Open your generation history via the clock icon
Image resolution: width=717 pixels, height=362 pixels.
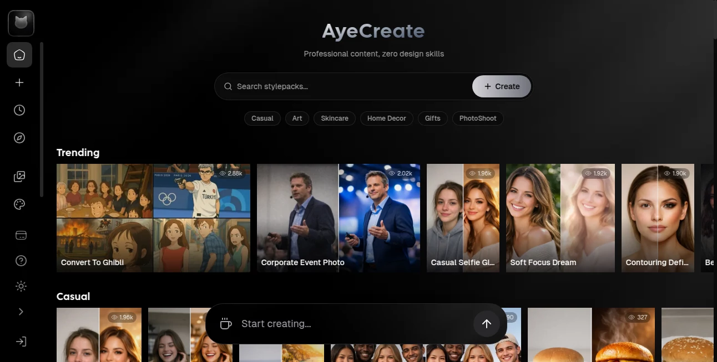[19, 110]
